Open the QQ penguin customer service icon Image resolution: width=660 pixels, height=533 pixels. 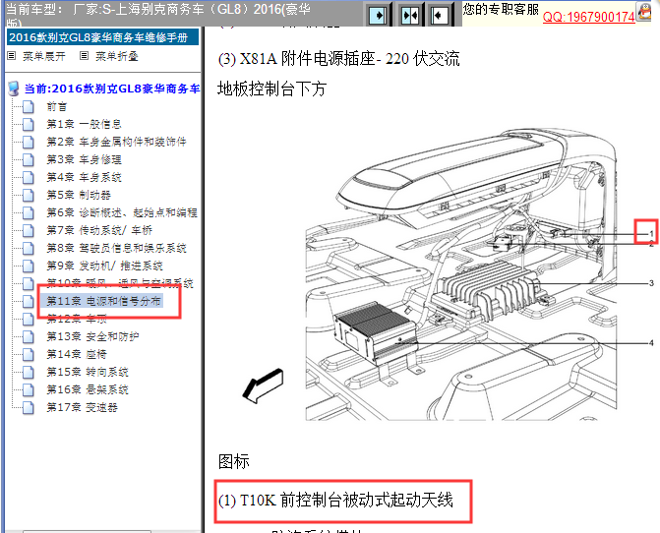[x=644, y=12]
